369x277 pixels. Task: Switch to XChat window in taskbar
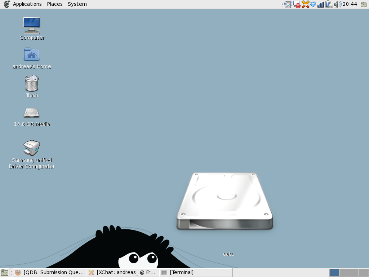123,273
